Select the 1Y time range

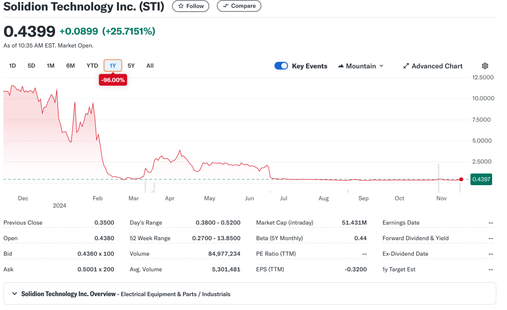[113, 65]
